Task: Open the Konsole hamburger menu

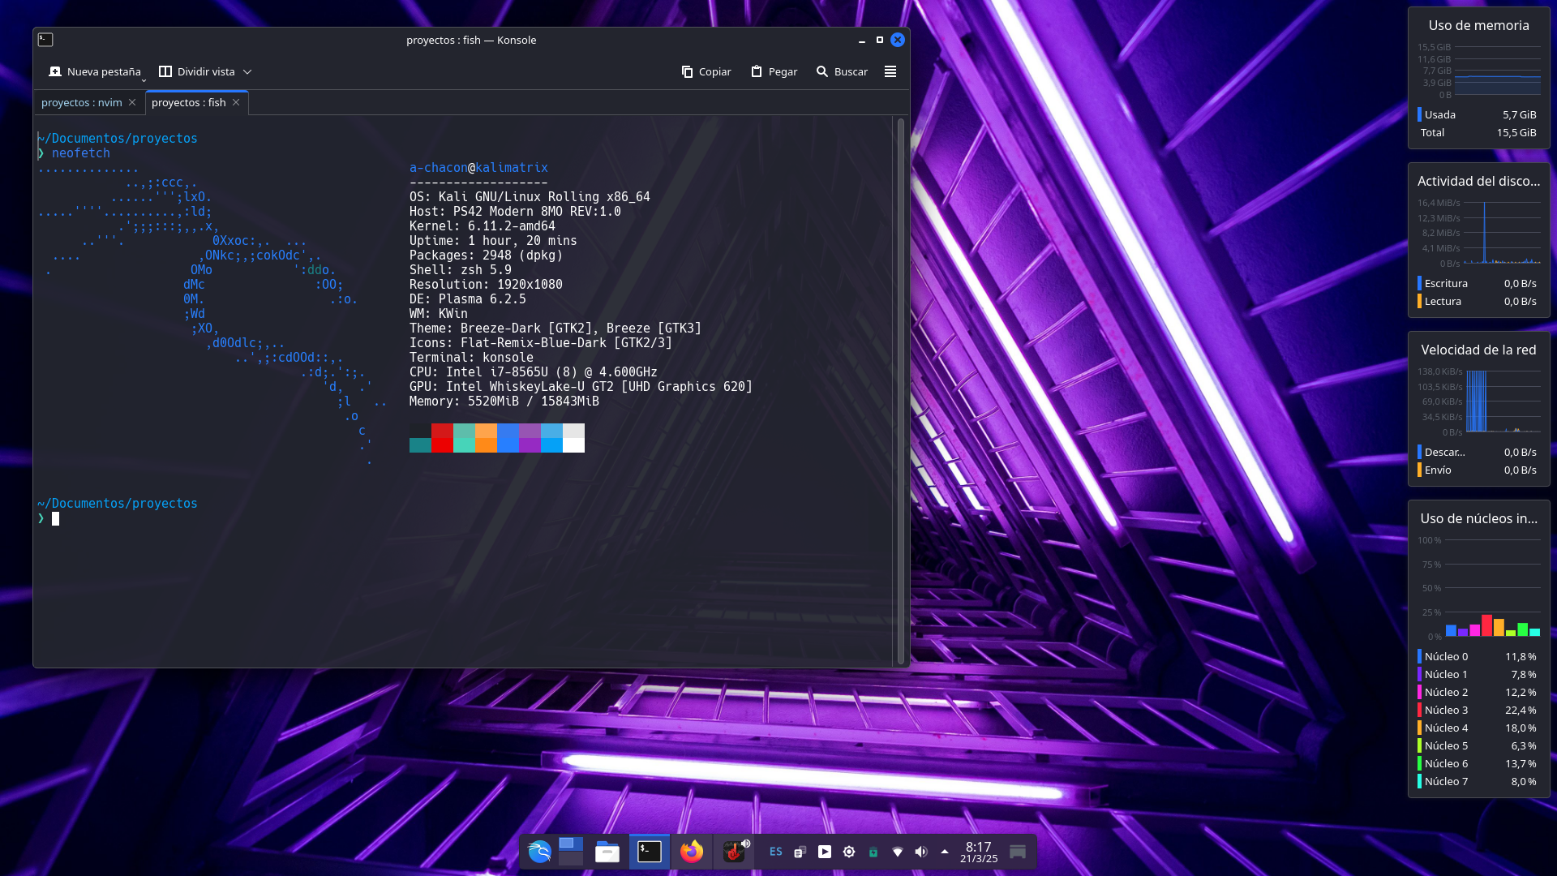Action: [x=890, y=71]
